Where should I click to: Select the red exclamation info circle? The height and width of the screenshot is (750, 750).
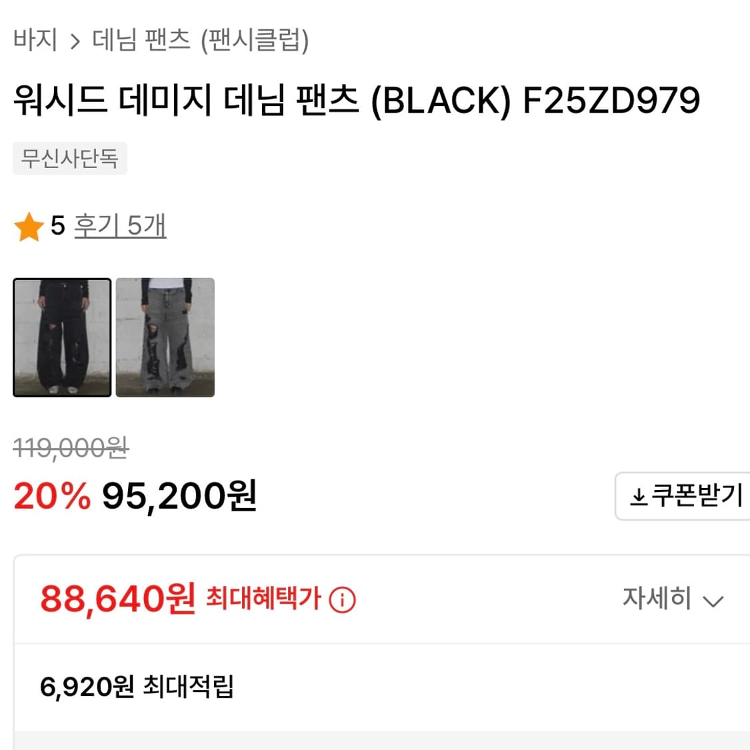(x=343, y=601)
